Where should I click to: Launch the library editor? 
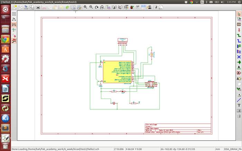click(114, 7)
